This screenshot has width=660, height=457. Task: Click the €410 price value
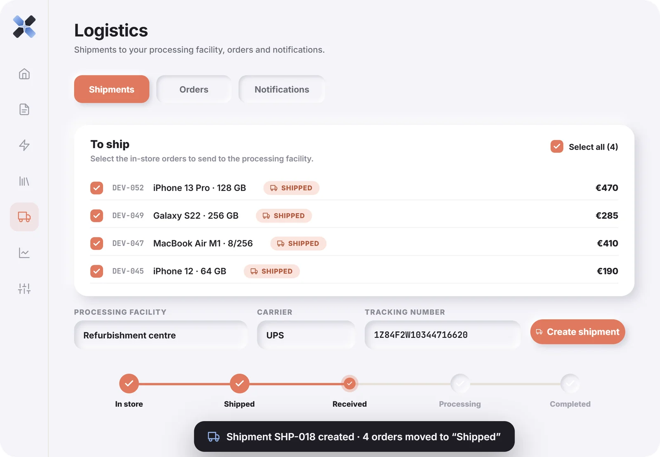click(608, 244)
